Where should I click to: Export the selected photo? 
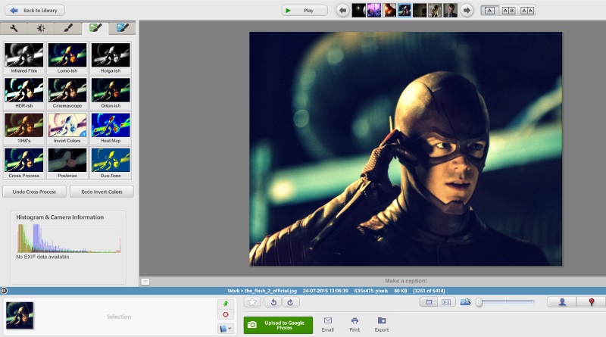[x=382, y=325]
